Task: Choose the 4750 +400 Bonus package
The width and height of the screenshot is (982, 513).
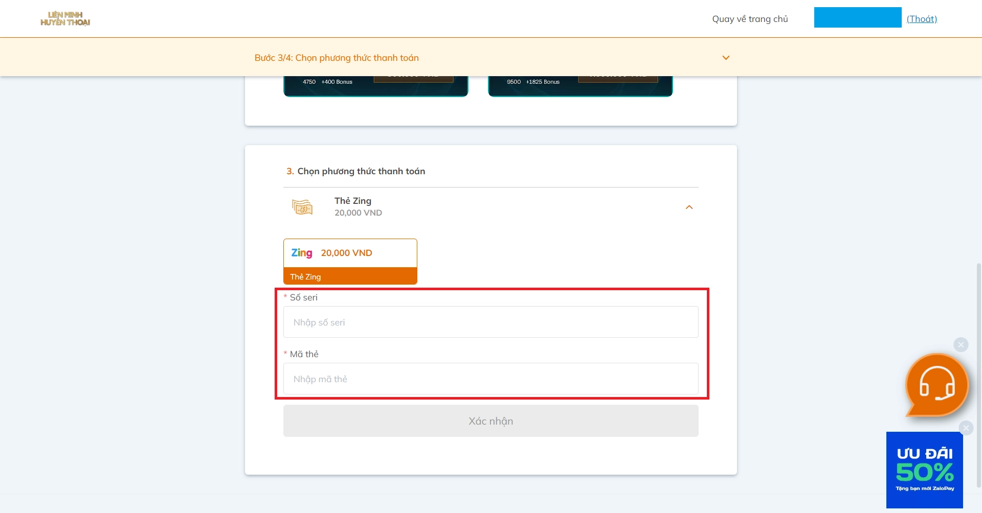Action: tap(376, 85)
